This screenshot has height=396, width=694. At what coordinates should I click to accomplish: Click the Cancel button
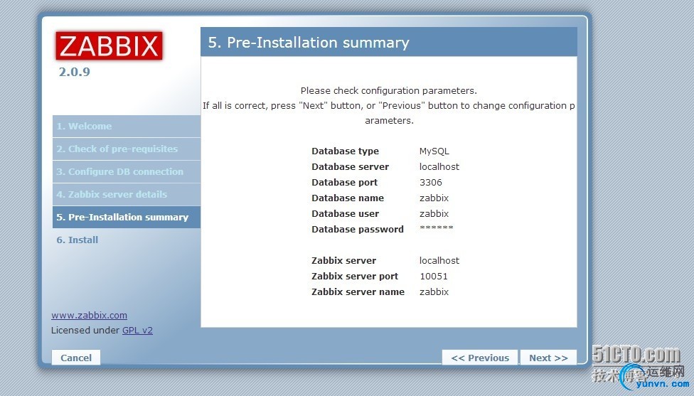(x=76, y=358)
